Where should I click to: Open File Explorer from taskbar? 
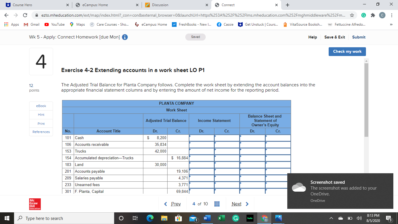click(x=164, y=218)
